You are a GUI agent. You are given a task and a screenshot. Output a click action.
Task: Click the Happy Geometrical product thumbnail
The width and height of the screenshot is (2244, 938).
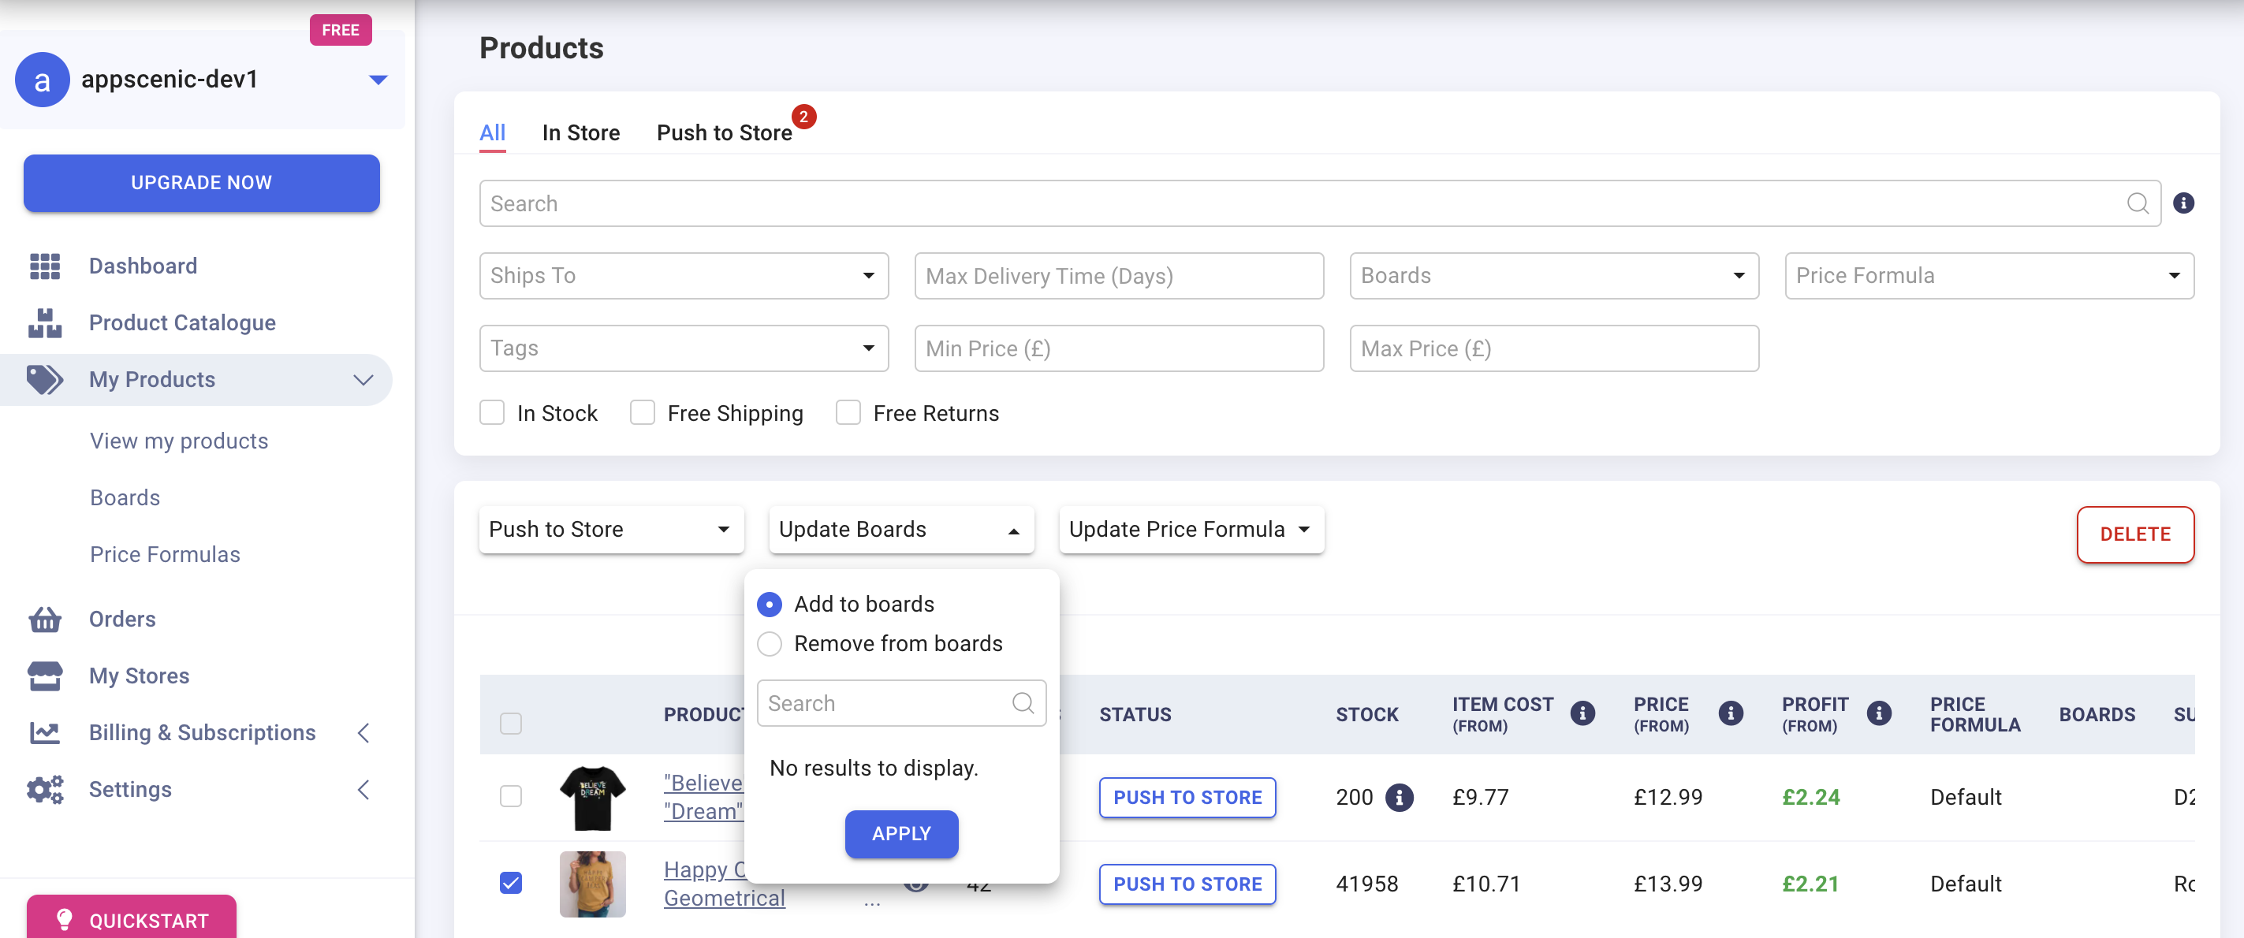click(592, 883)
